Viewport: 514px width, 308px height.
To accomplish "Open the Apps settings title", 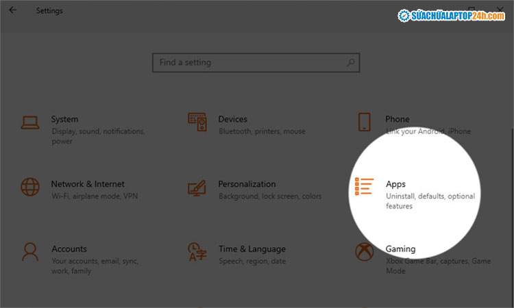I will coord(395,184).
